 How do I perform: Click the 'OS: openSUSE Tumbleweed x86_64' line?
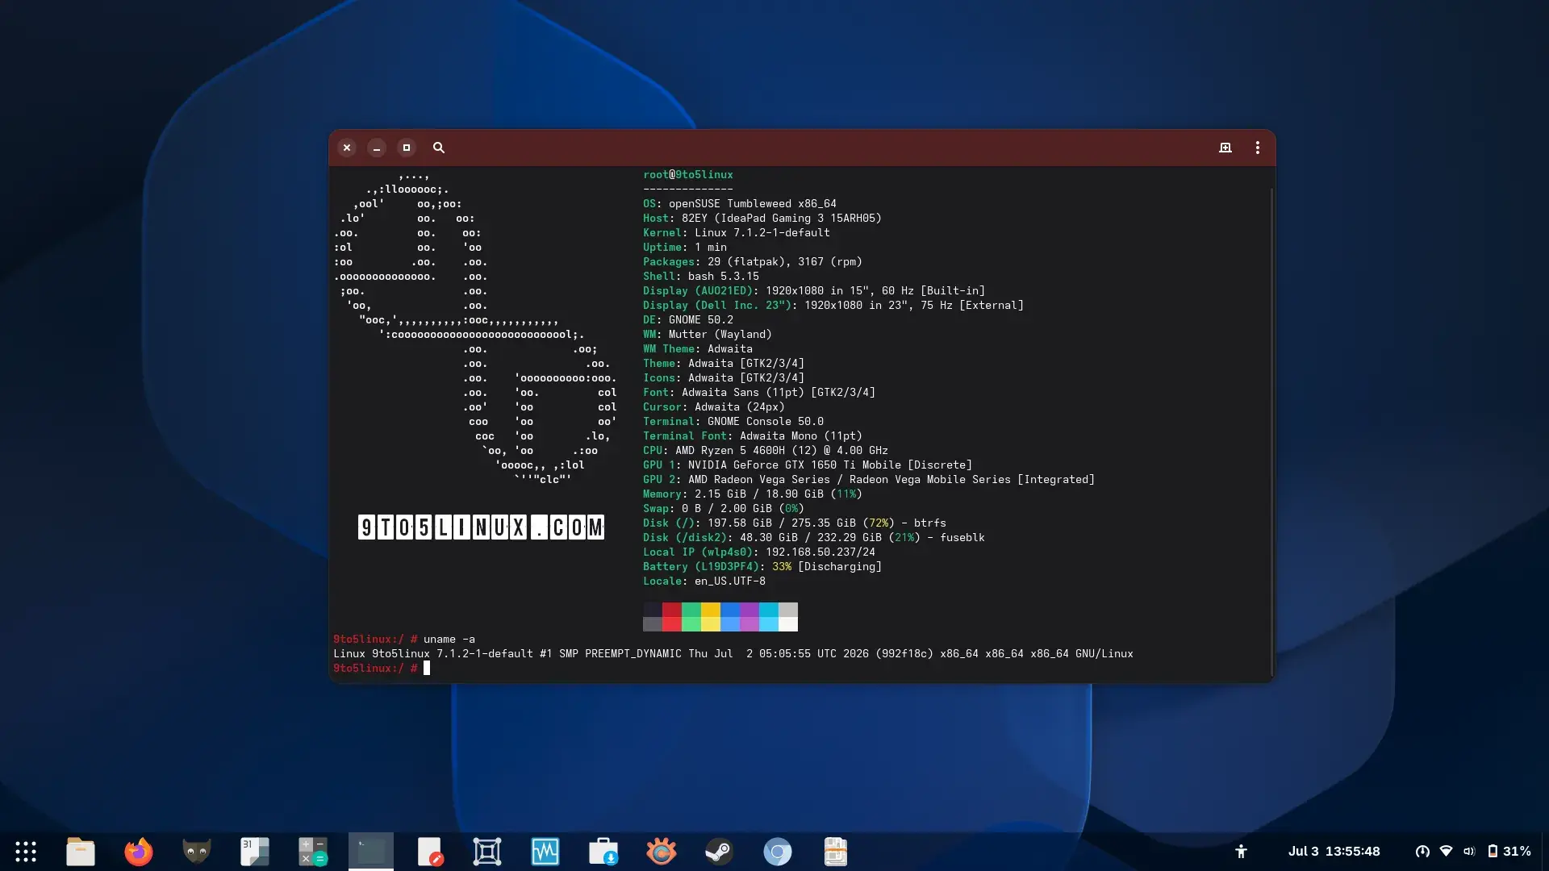740,204
